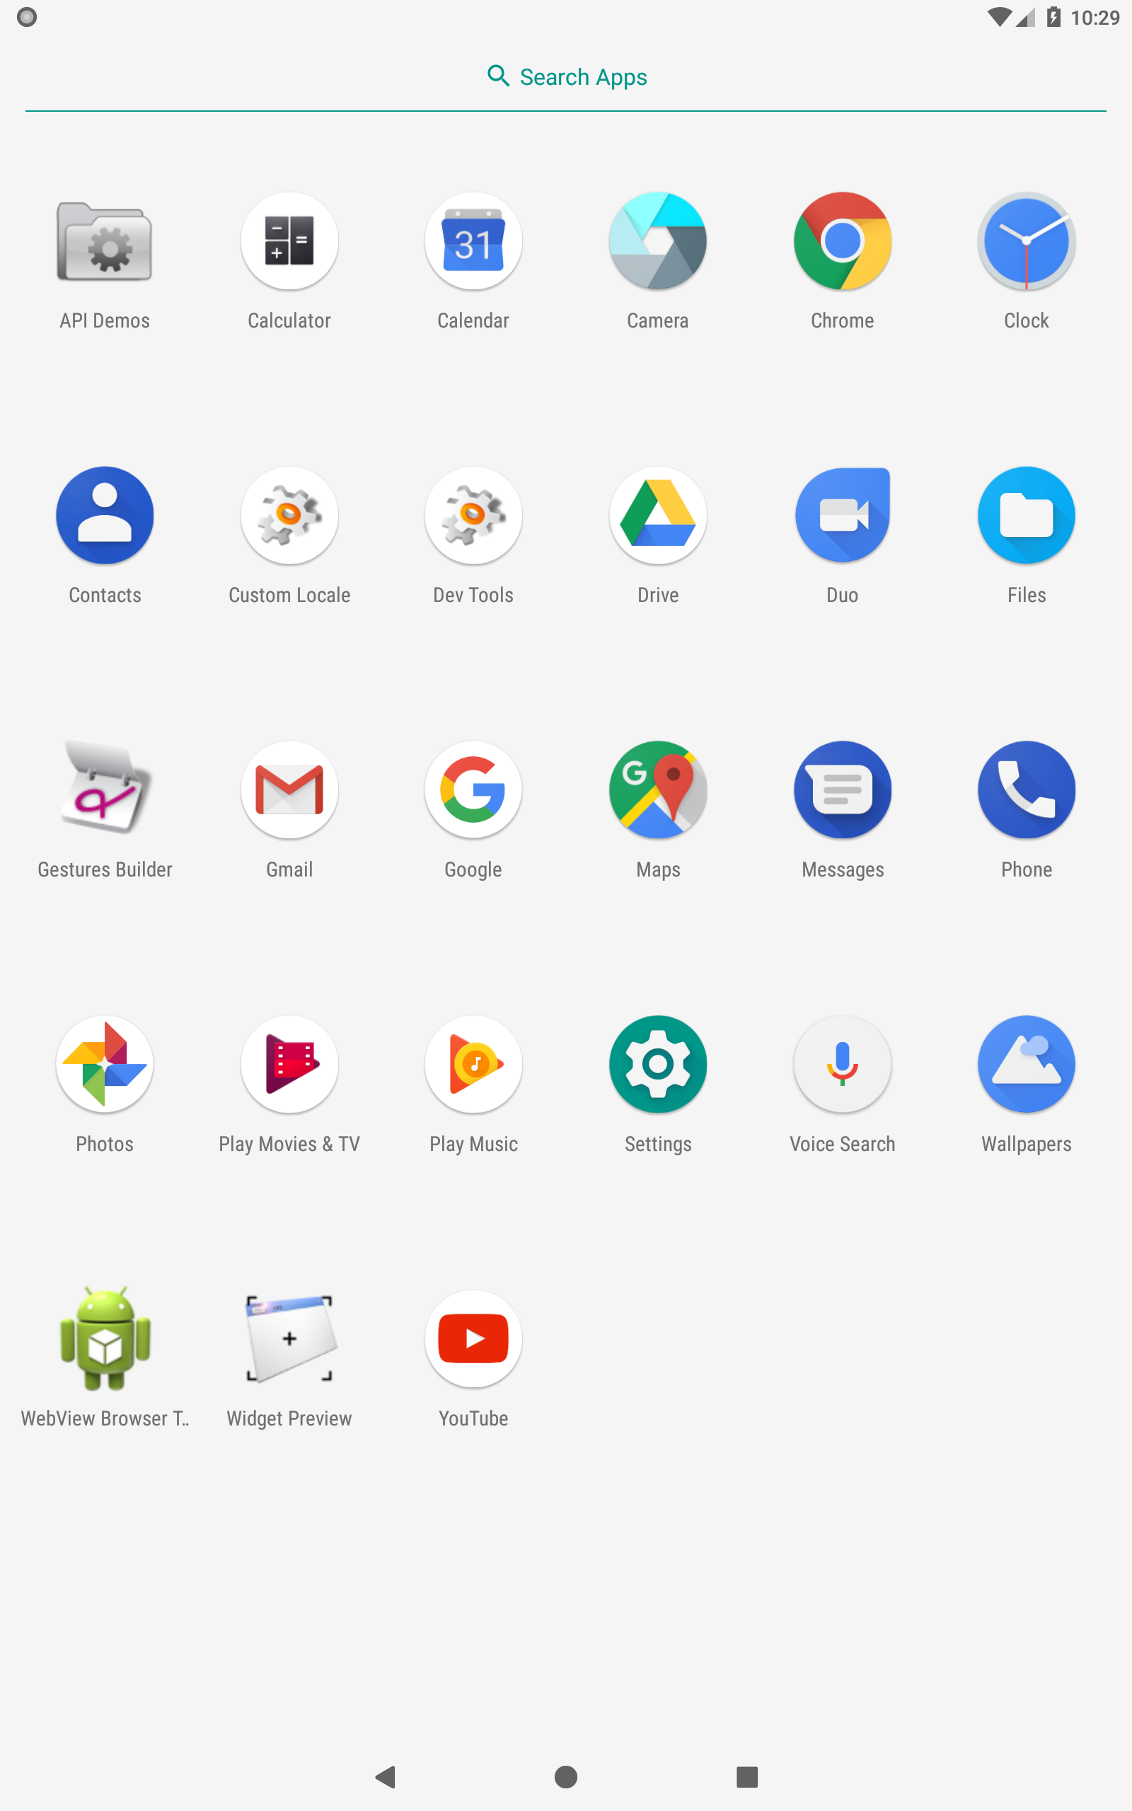Viewport: 1132px width, 1811px height.
Task: Tap the Search Apps field
Action: 566,77
